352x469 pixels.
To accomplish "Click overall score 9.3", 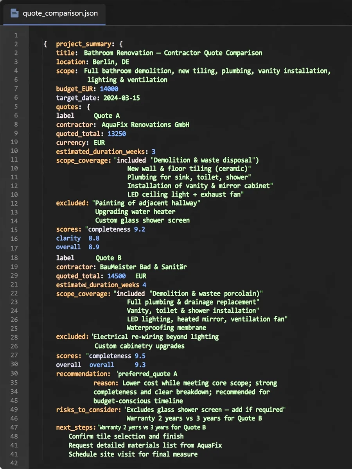I will point(140,365).
